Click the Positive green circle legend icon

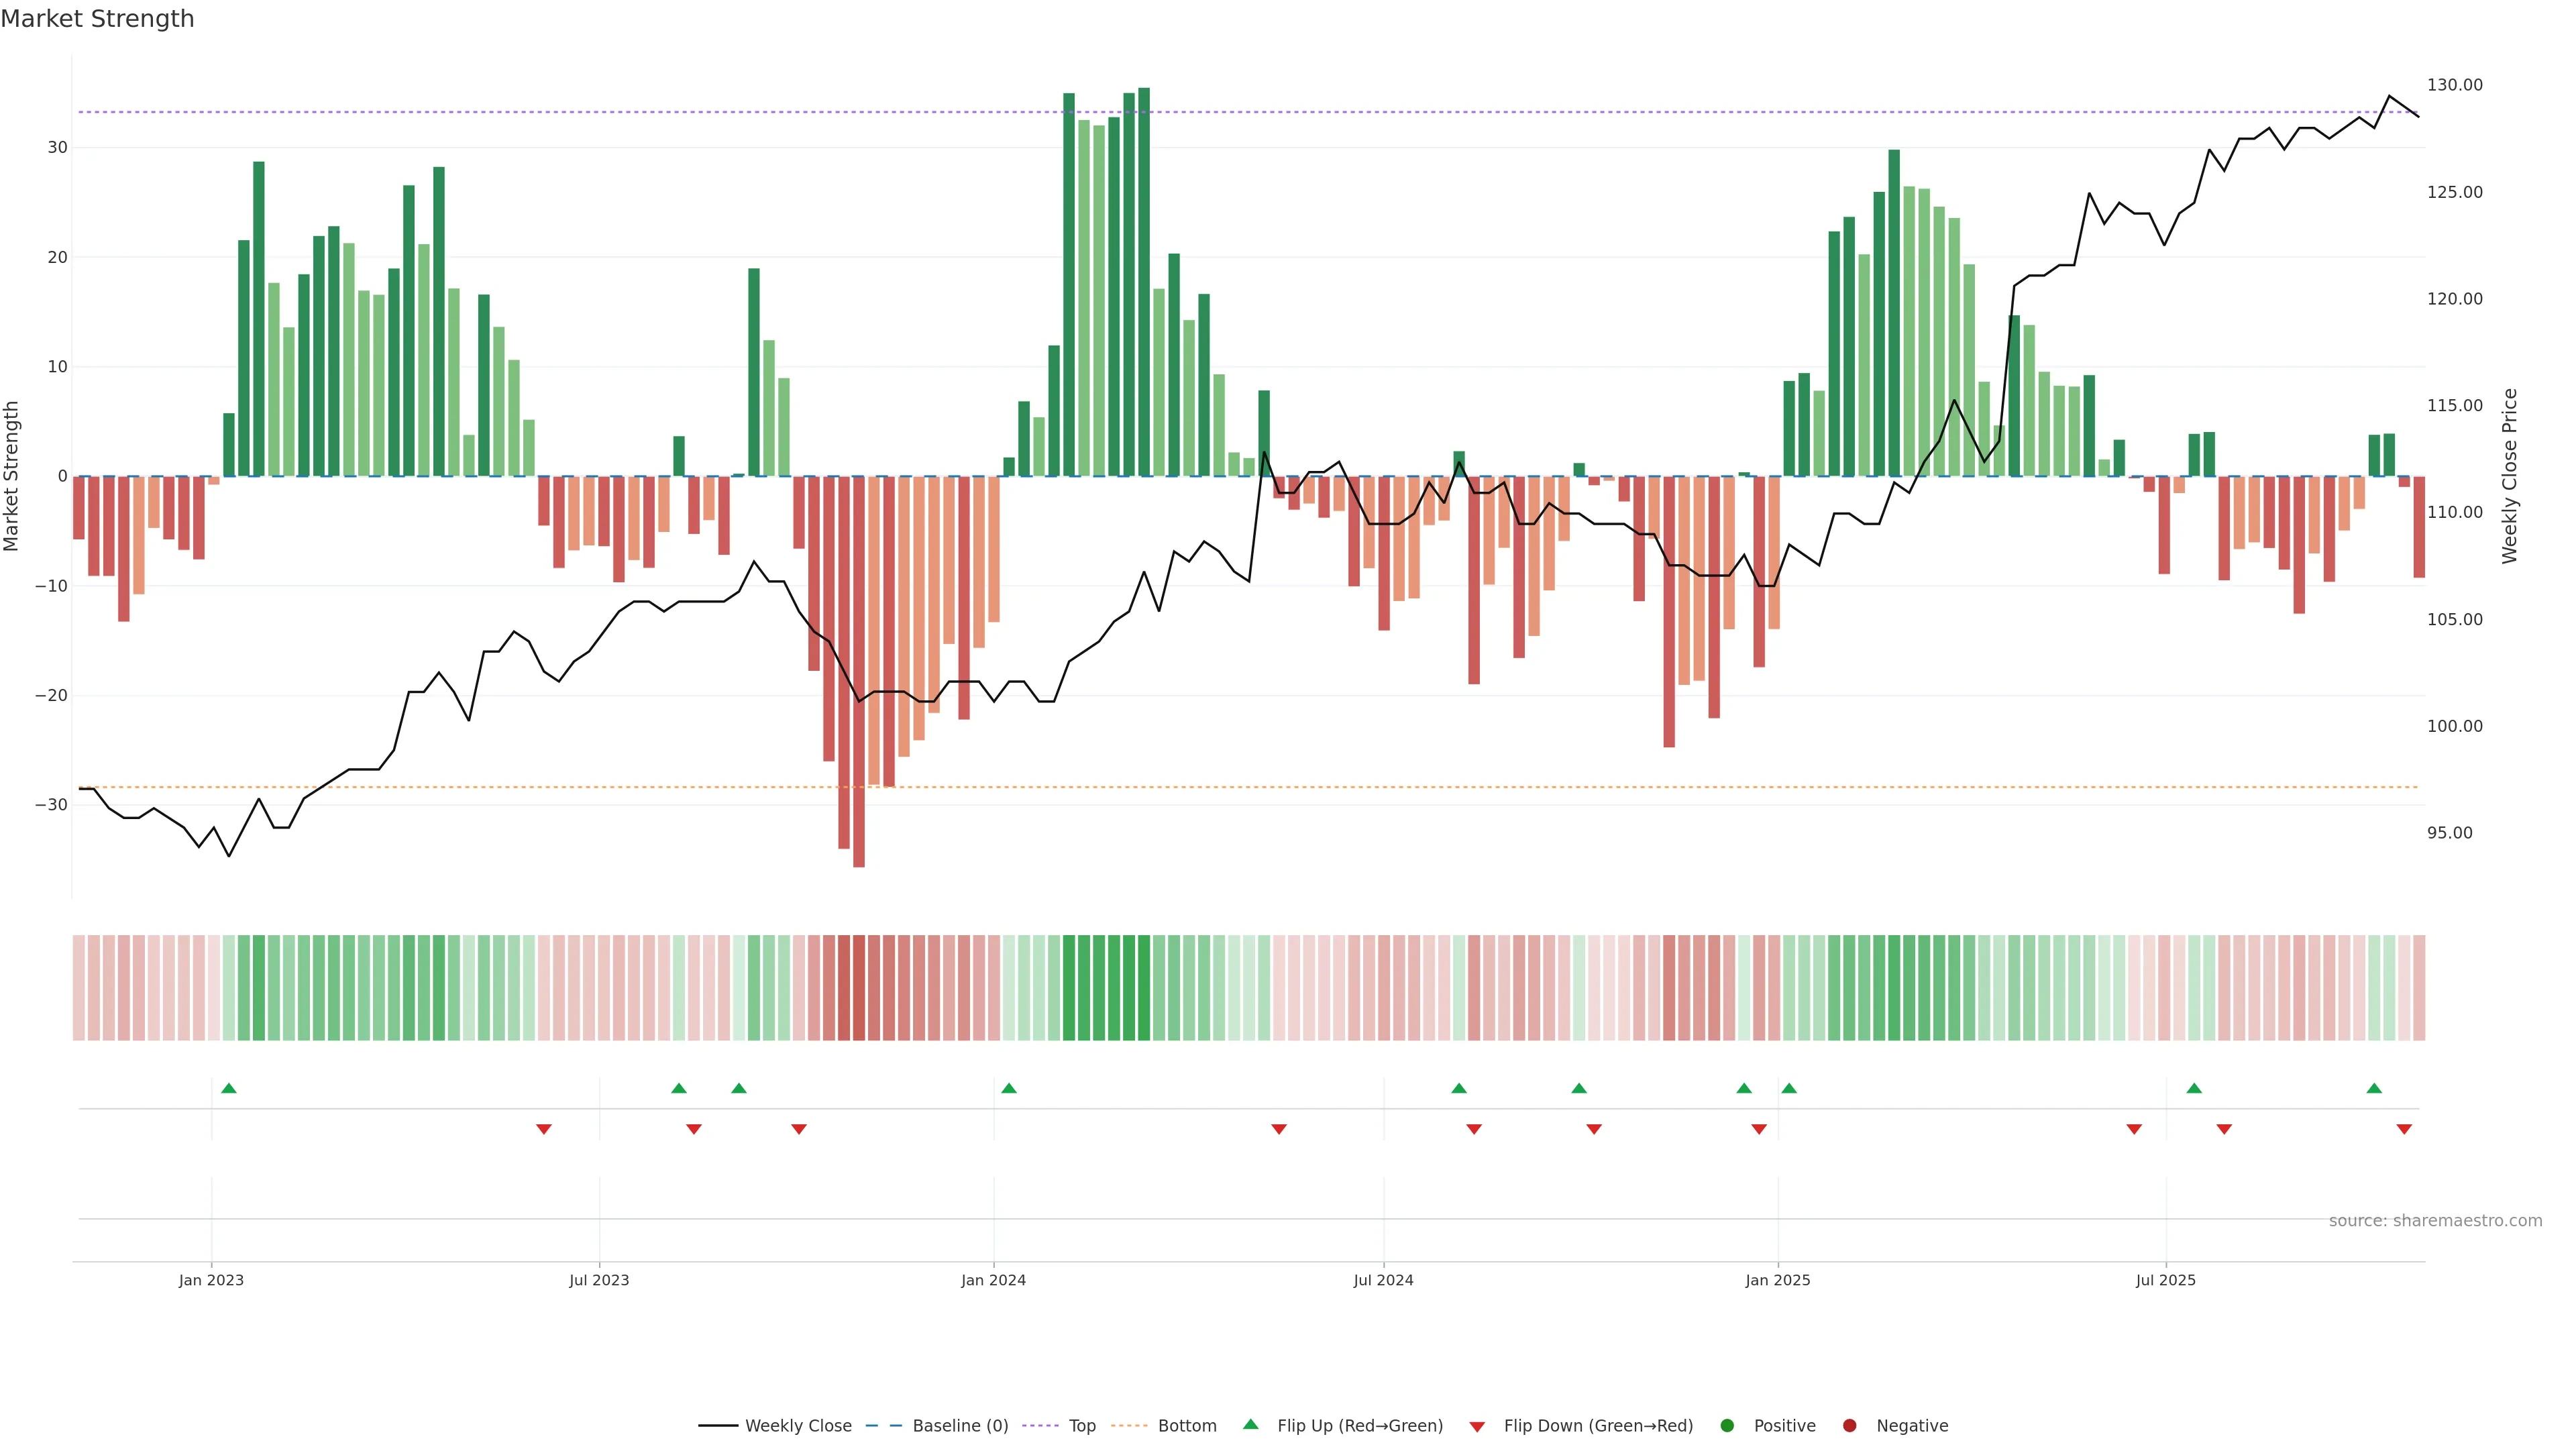coord(1727,1426)
